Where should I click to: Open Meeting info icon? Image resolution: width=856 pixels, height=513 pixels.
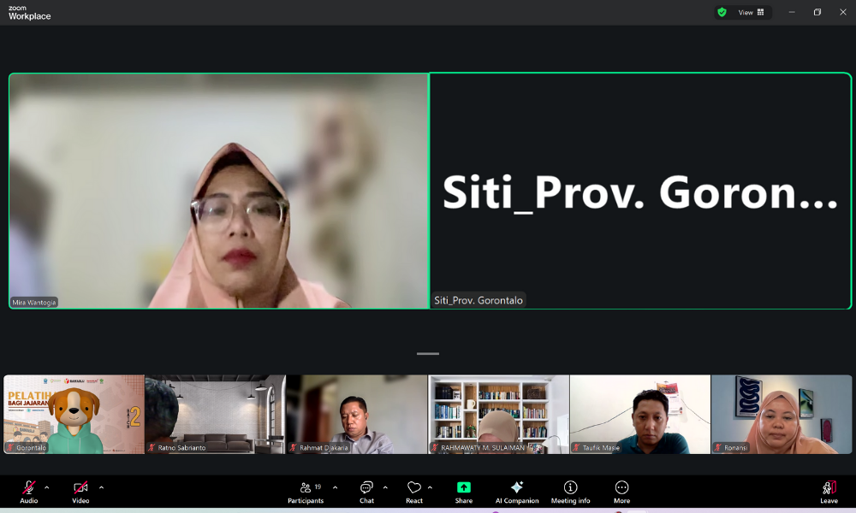570,487
